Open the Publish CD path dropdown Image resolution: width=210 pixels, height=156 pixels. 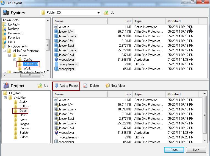coord(98,13)
